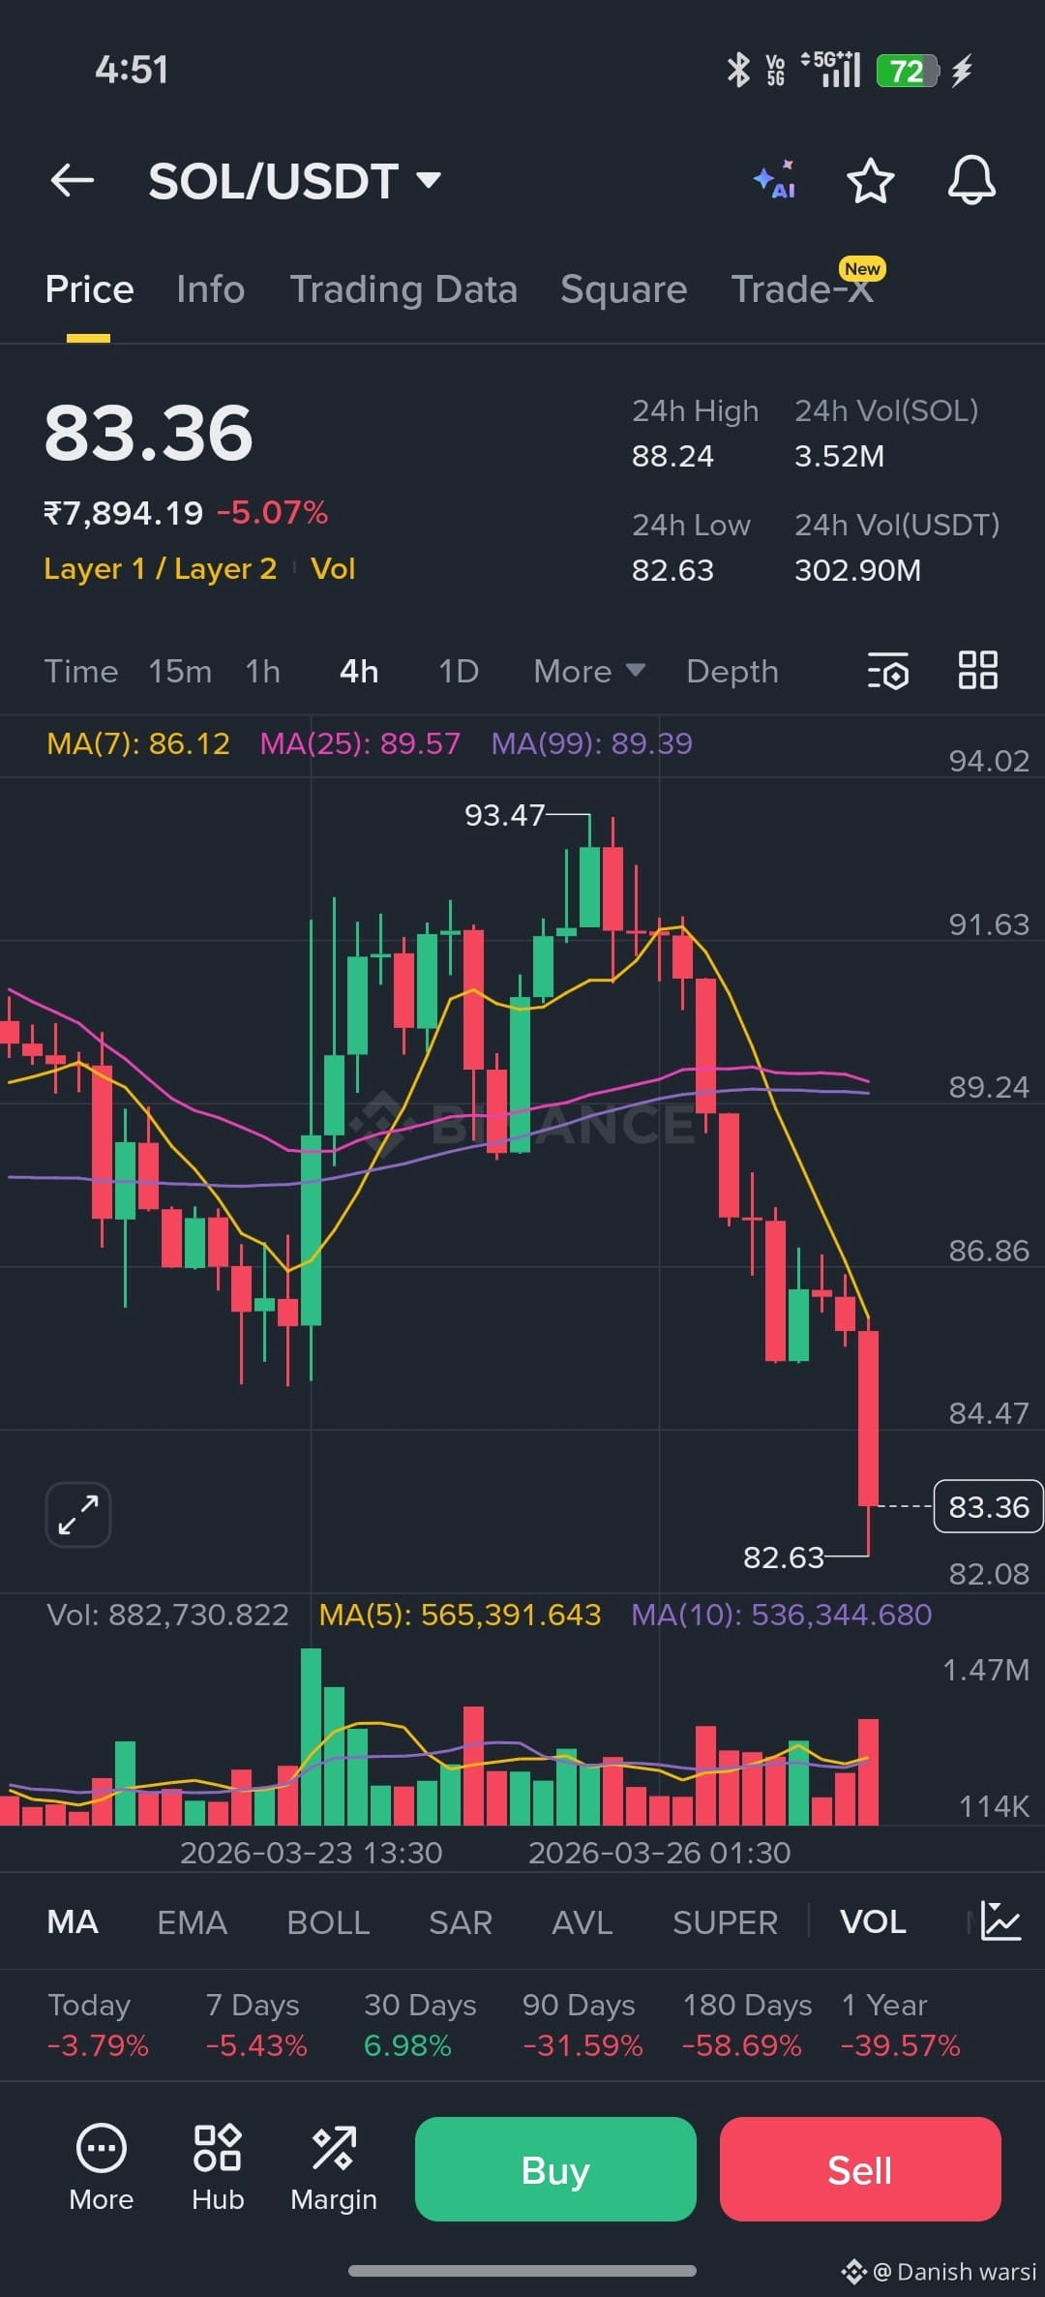Tap the 24h Low 82.63 value
Image resolution: width=1045 pixels, height=2297 pixels.
pos(672,570)
